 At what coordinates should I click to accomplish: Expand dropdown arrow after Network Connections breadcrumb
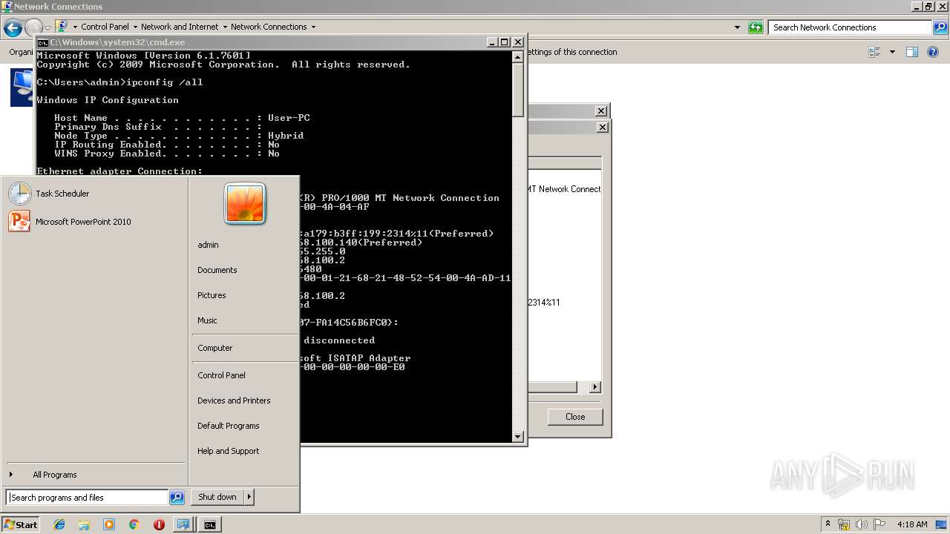313,27
